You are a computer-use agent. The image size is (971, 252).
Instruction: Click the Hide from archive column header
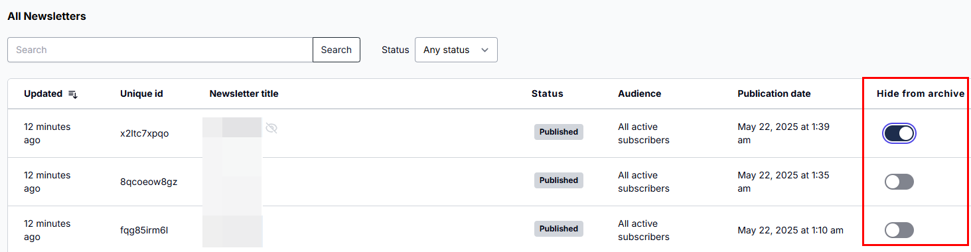(x=920, y=94)
